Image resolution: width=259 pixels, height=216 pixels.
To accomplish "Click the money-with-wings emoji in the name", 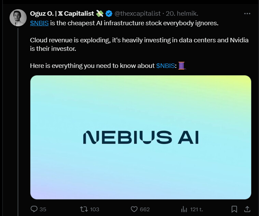I will tap(99, 14).
